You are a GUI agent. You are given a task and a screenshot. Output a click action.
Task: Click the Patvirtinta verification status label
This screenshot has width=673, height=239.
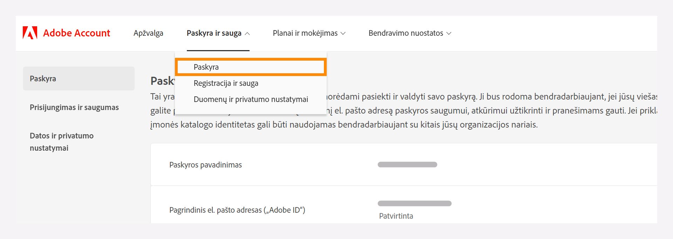(x=396, y=216)
